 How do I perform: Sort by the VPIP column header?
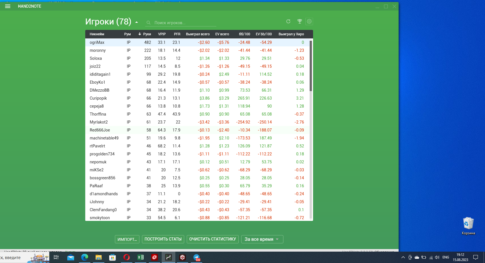162,34
